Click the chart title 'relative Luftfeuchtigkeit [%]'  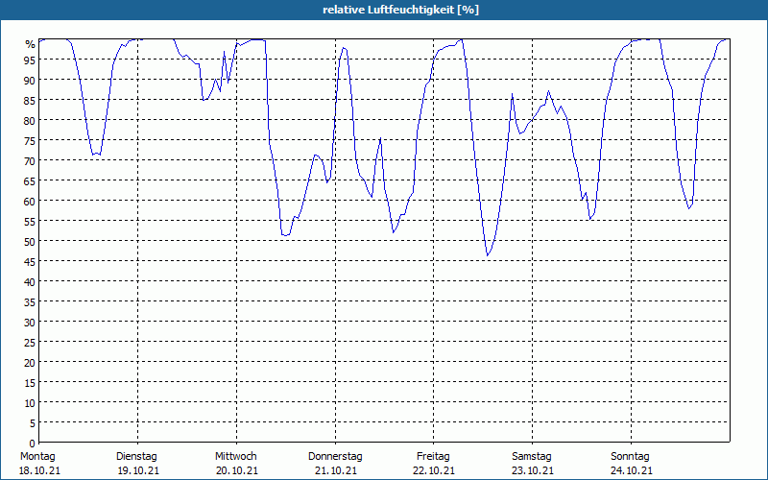point(400,10)
